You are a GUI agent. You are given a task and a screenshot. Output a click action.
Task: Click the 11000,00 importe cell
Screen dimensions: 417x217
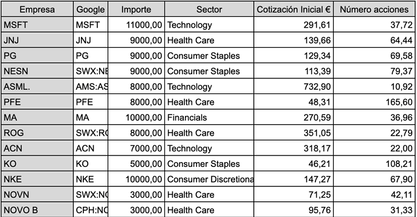pyautogui.click(x=136, y=25)
